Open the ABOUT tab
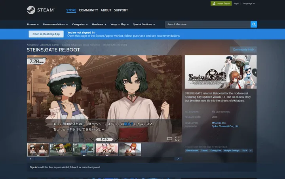 coord(106,10)
